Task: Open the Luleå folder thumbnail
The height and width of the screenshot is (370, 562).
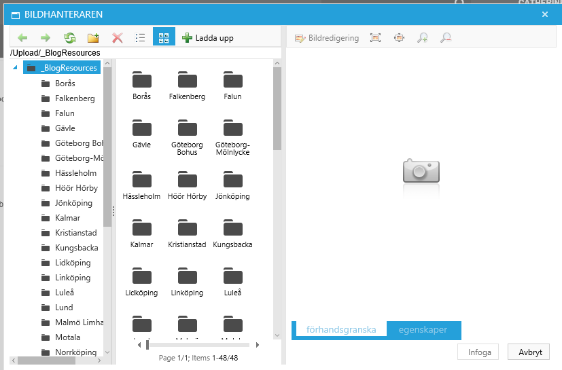Action: point(232,282)
